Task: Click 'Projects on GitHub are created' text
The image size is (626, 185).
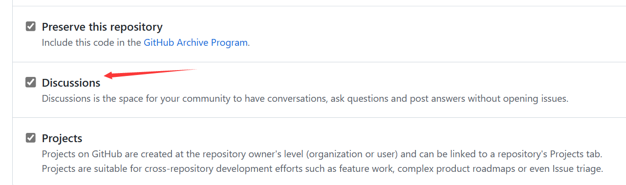Action: pyautogui.click(x=105, y=154)
